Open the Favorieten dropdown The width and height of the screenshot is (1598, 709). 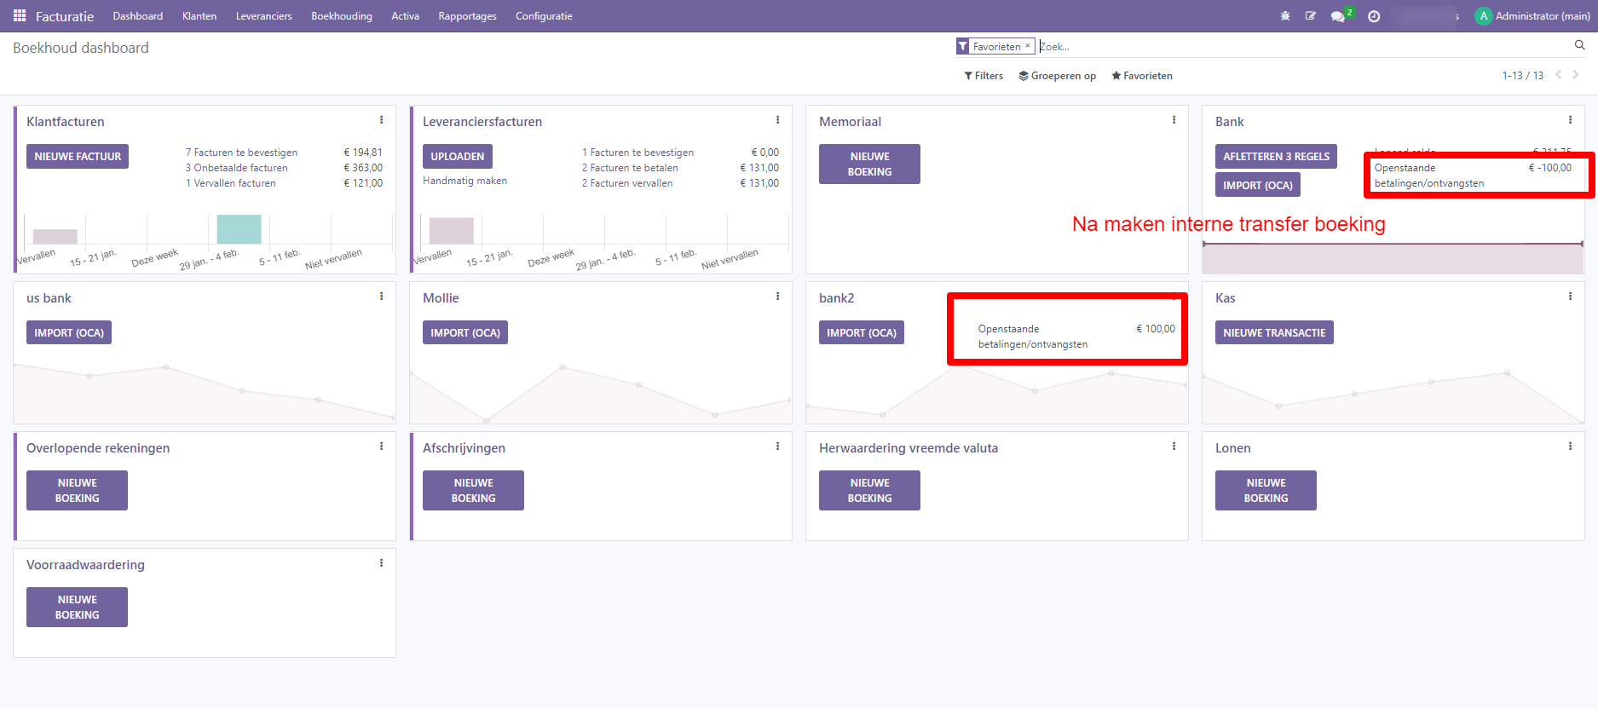pos(1142,76)
